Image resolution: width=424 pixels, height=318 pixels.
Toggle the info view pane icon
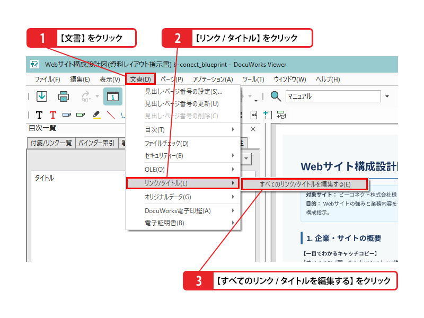(x=113, y=96)
